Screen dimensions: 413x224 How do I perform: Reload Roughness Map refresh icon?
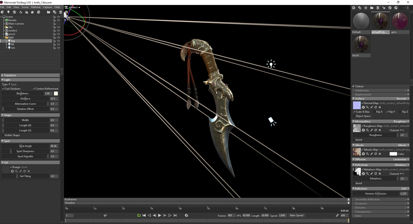point(376,130)
